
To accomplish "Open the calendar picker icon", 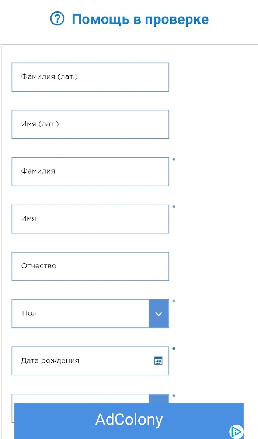I will click(x=158, y=361).
